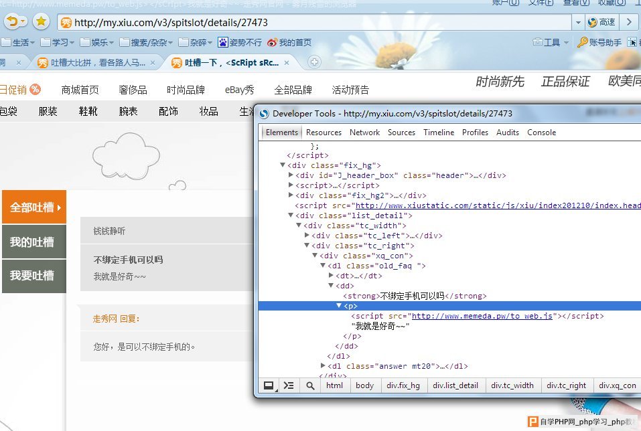
Task: Open the 杂碎 bookmarks folder
Action: 196,42
